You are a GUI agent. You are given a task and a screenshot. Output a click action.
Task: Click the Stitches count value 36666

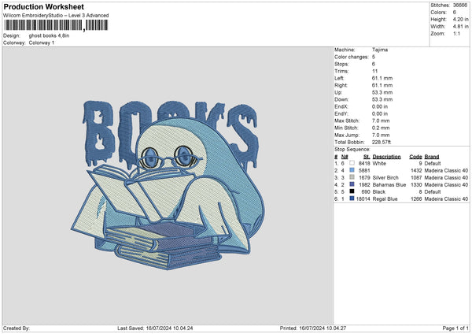(x=460, y=6)
